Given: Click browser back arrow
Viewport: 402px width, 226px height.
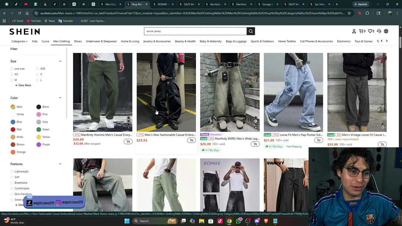Looking at the screenshot, I should pos(4,13).
